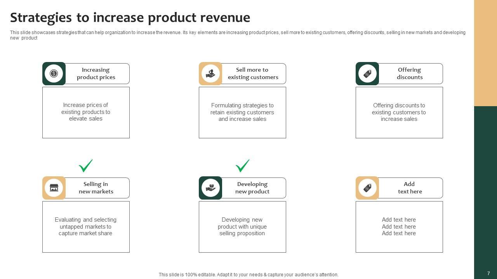Image resolution: width=497 pixels, height=279 pixels.
Task: Click the text 'Offering discounts to existing customers to increase sales'
Action: tap(399, 112)
